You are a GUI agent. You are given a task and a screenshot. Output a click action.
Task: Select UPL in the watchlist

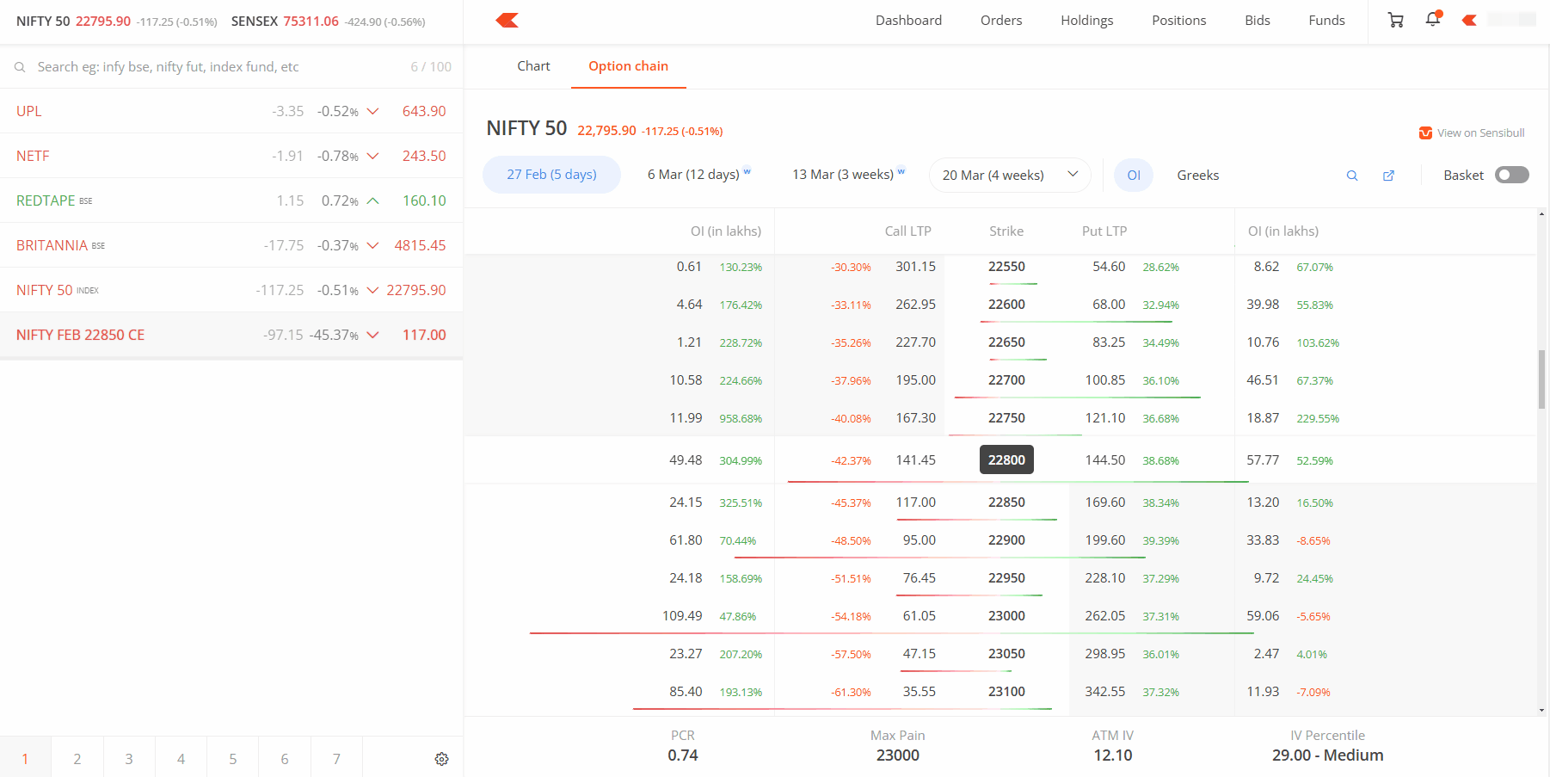[231, 111]
